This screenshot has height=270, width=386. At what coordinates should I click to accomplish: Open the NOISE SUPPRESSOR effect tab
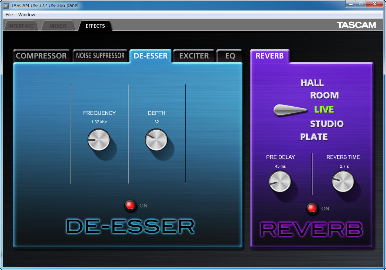coord(100,56)
